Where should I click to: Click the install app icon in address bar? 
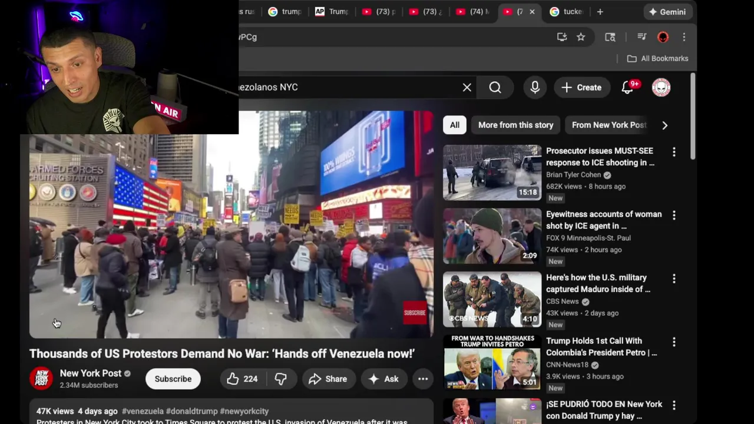click(562, 37)
